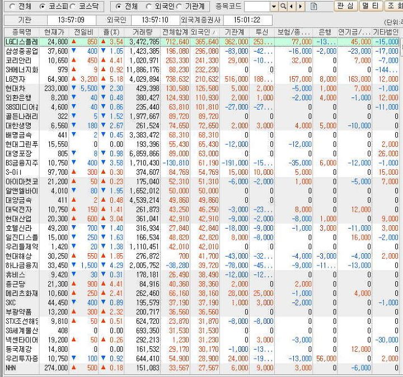Image resolution: width=403 pixels, height=377 pixels.
Task: Open the document page icon next to arrows
Action: tap(313, 6)
